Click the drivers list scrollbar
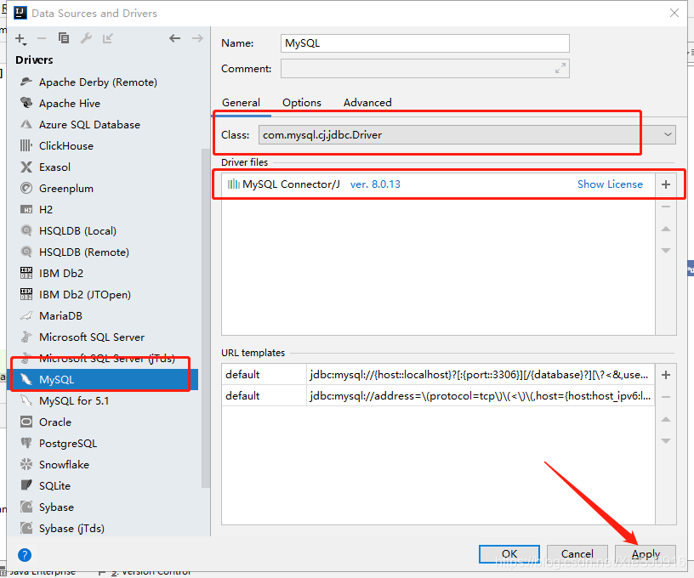694x578 pixels. coord(205,318)
